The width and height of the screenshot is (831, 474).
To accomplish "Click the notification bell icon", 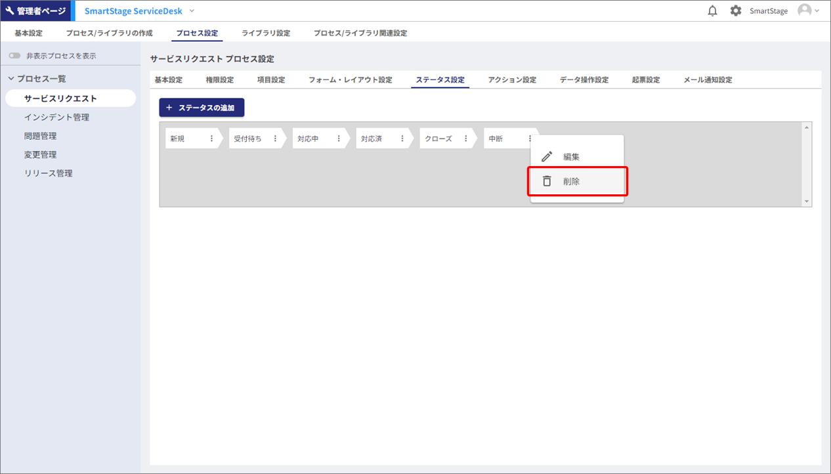I will (712, 11).
